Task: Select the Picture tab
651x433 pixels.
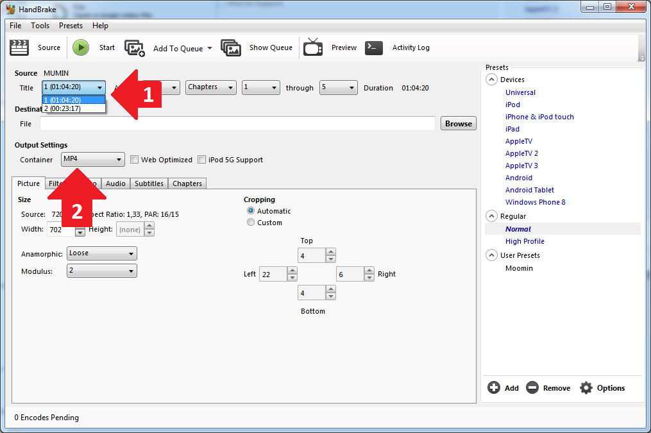Action: coord(28,183)
